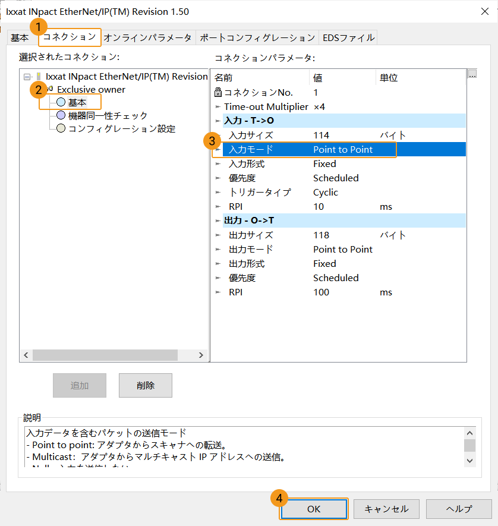This screenshot has height=526, width=498.
Task: Open the オンラインパラメータ tab
Action: pyautogui.click(x=147, y=37)
